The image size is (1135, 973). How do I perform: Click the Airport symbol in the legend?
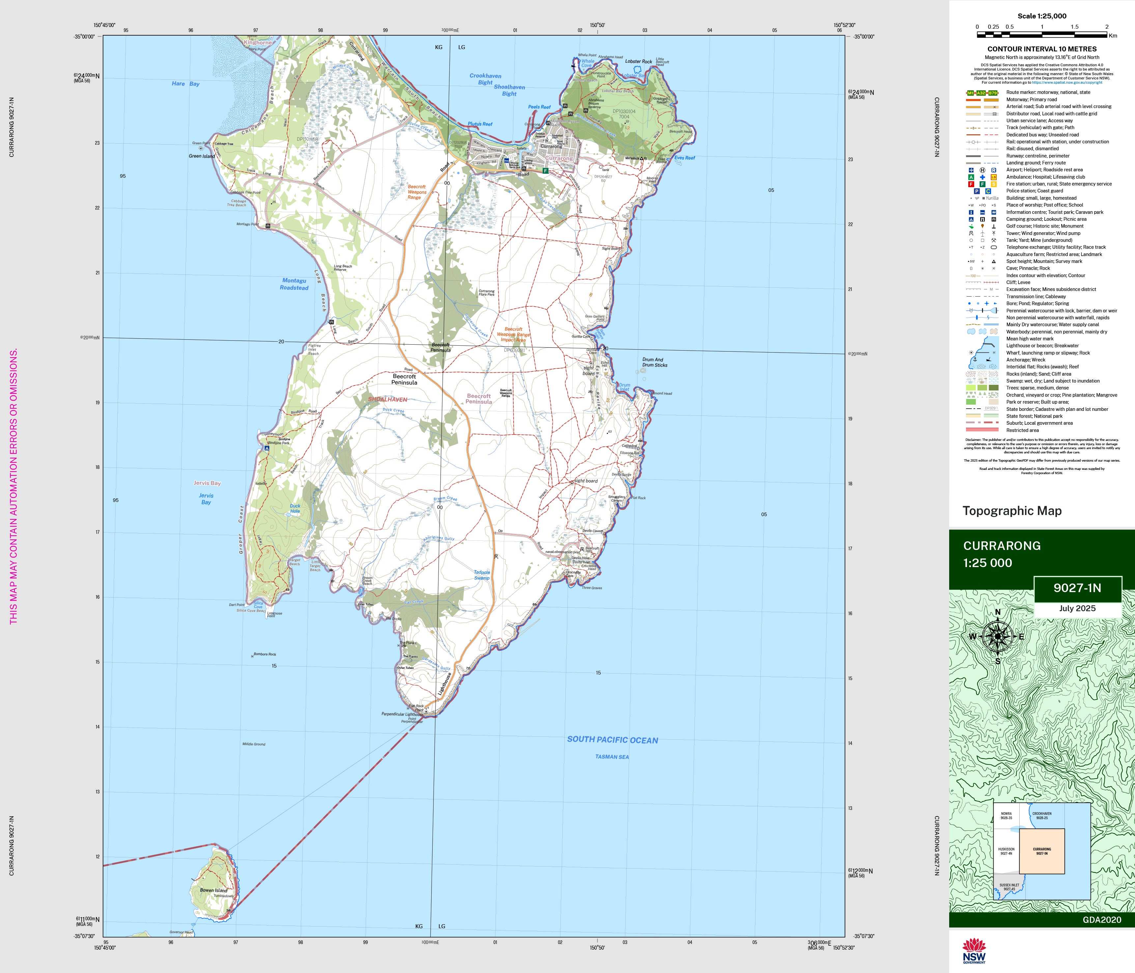(x=971, y=170)
